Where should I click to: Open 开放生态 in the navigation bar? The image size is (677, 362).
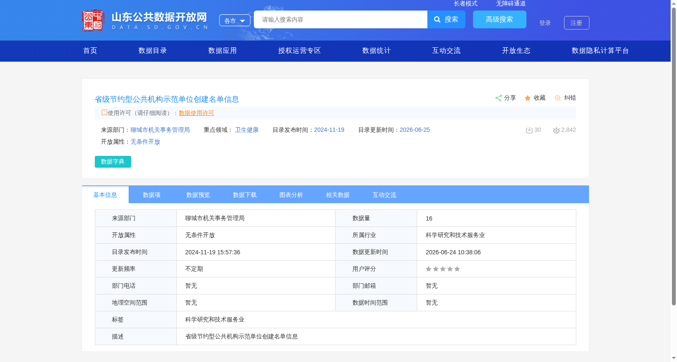(x=516, y=51)
